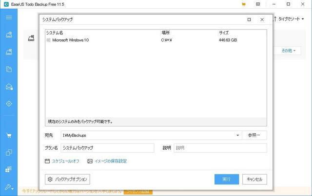The image size is (312, 196).
Task: Click the 説明 description input field
Action: (x=220, y=148)
